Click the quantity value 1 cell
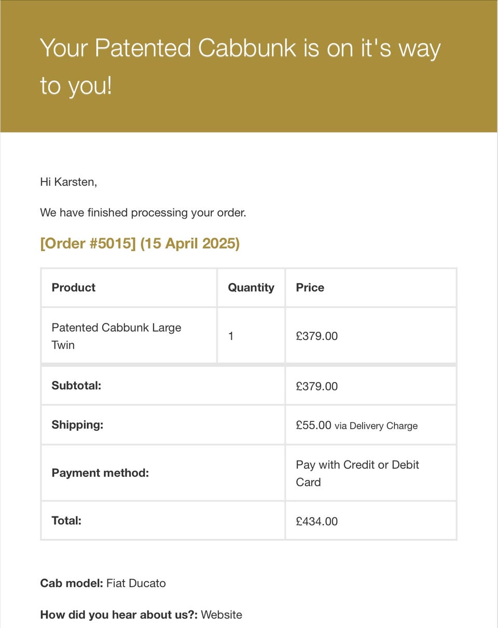The image size is (498, 628). point(231,336)
